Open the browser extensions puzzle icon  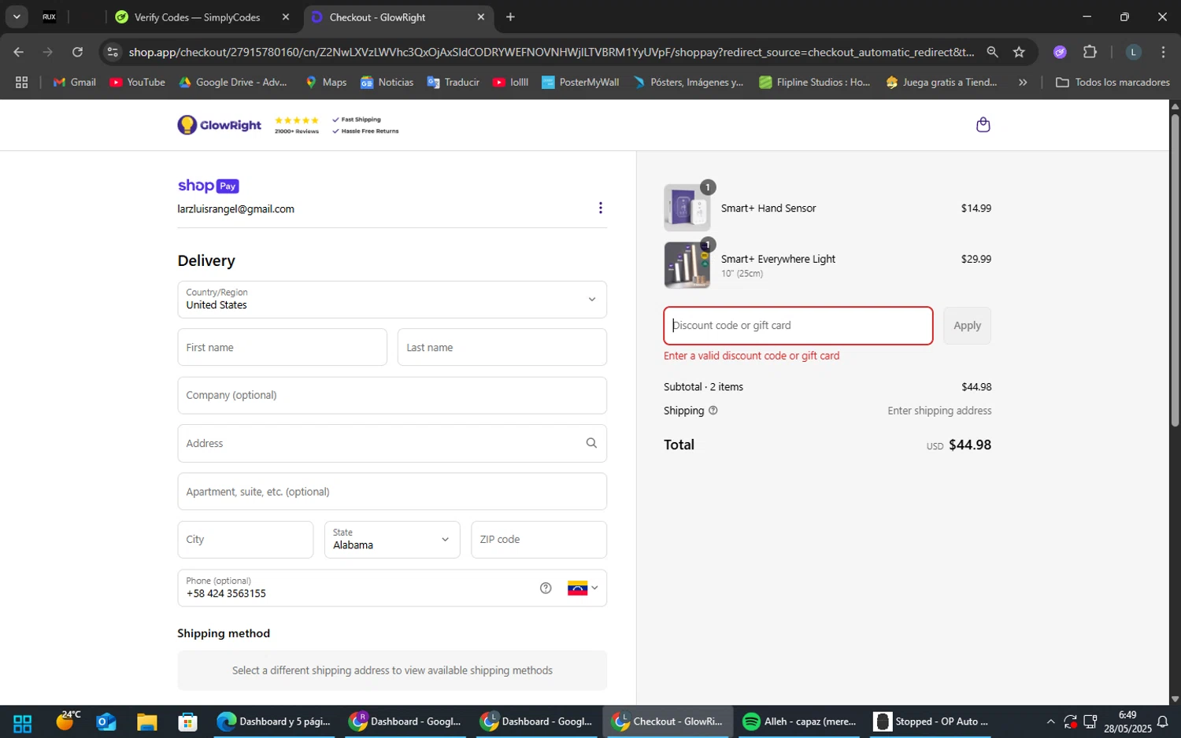click(1090, 52)
